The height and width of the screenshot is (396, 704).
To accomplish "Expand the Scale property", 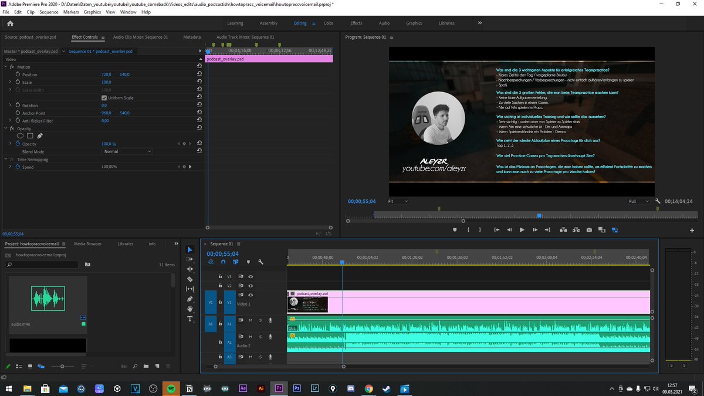I will click(x=10, y=82).
